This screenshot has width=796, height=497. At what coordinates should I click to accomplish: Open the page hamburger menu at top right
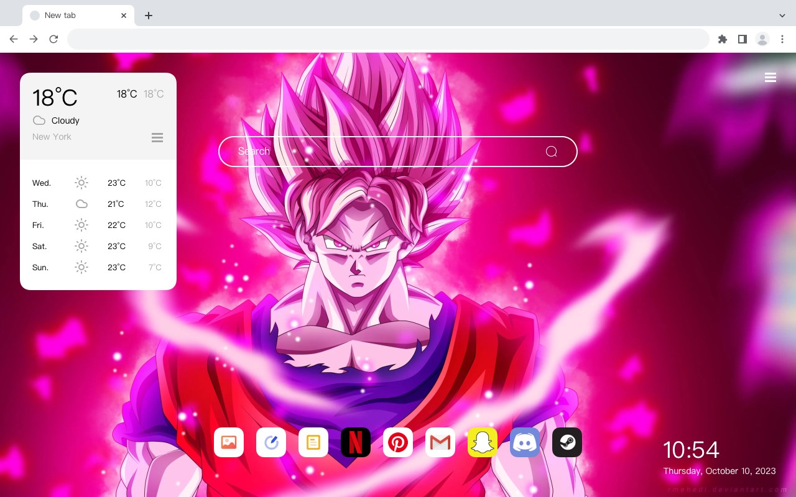(771, 78)
